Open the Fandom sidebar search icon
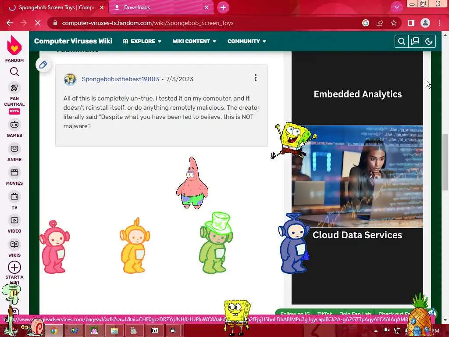 [x=14, y=72]
